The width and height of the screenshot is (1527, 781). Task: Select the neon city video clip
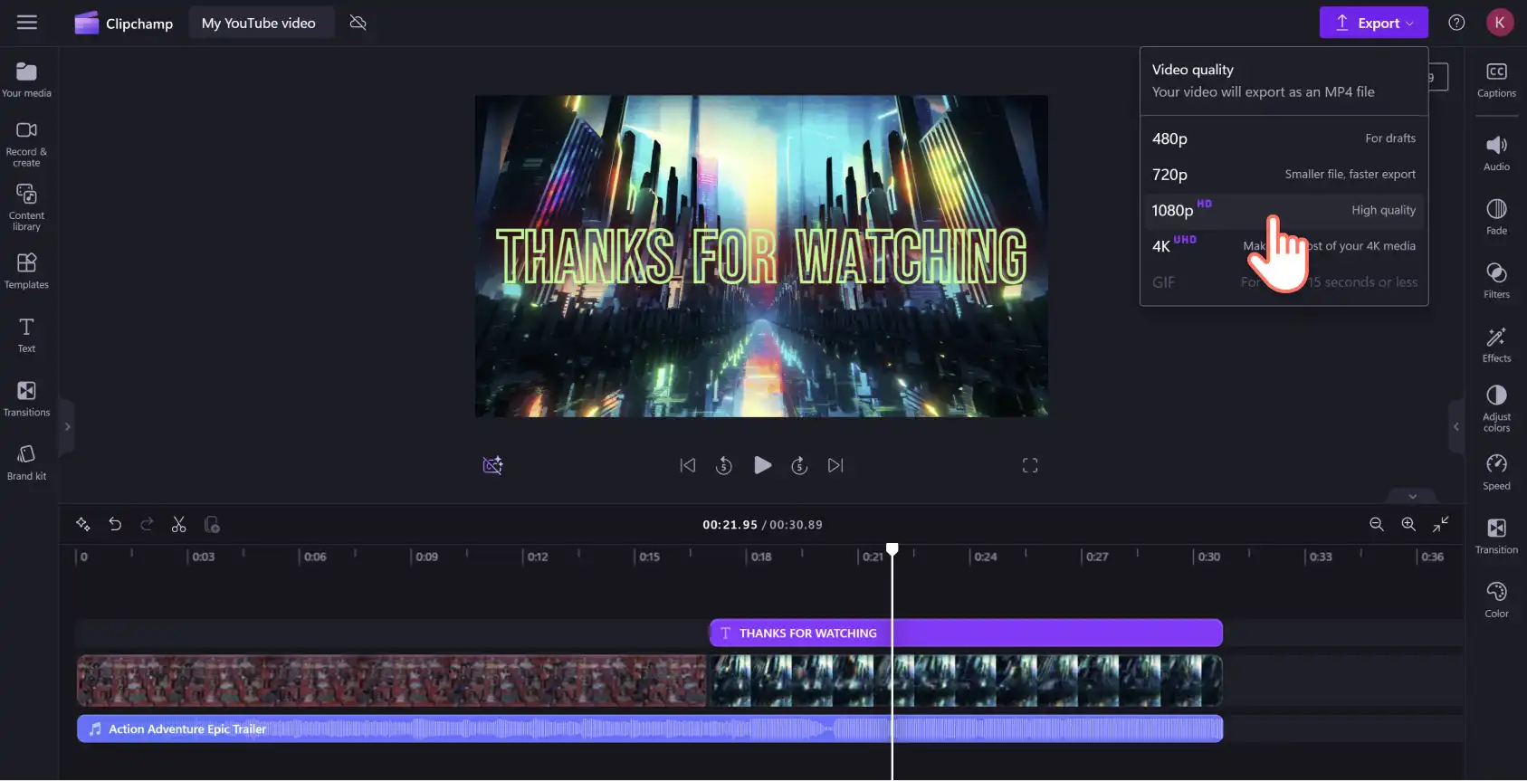966,681
